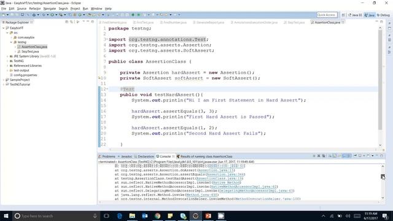This screenshot has width=393, height=221.
Task: Open Results of running class AssertionClass tab
Action: coord(204,157)
